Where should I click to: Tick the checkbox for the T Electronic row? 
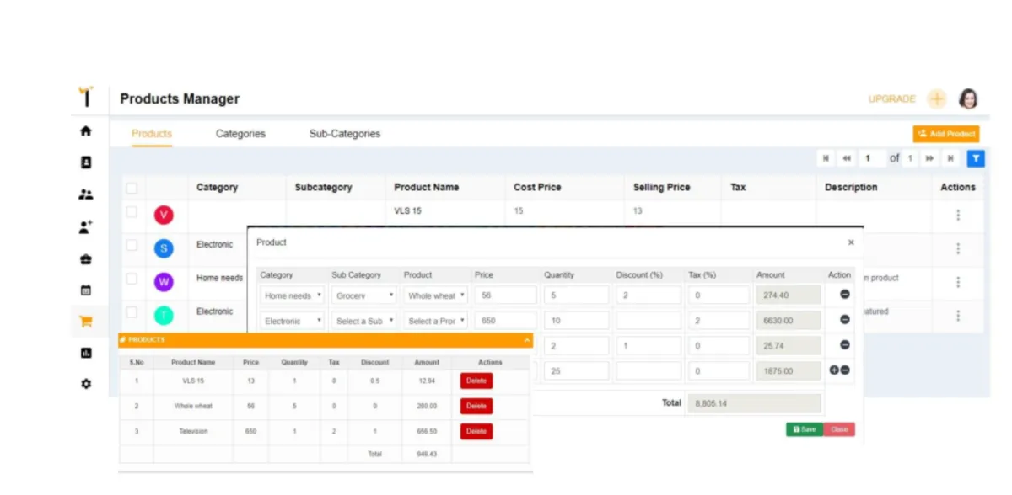[x=132, y=311]
